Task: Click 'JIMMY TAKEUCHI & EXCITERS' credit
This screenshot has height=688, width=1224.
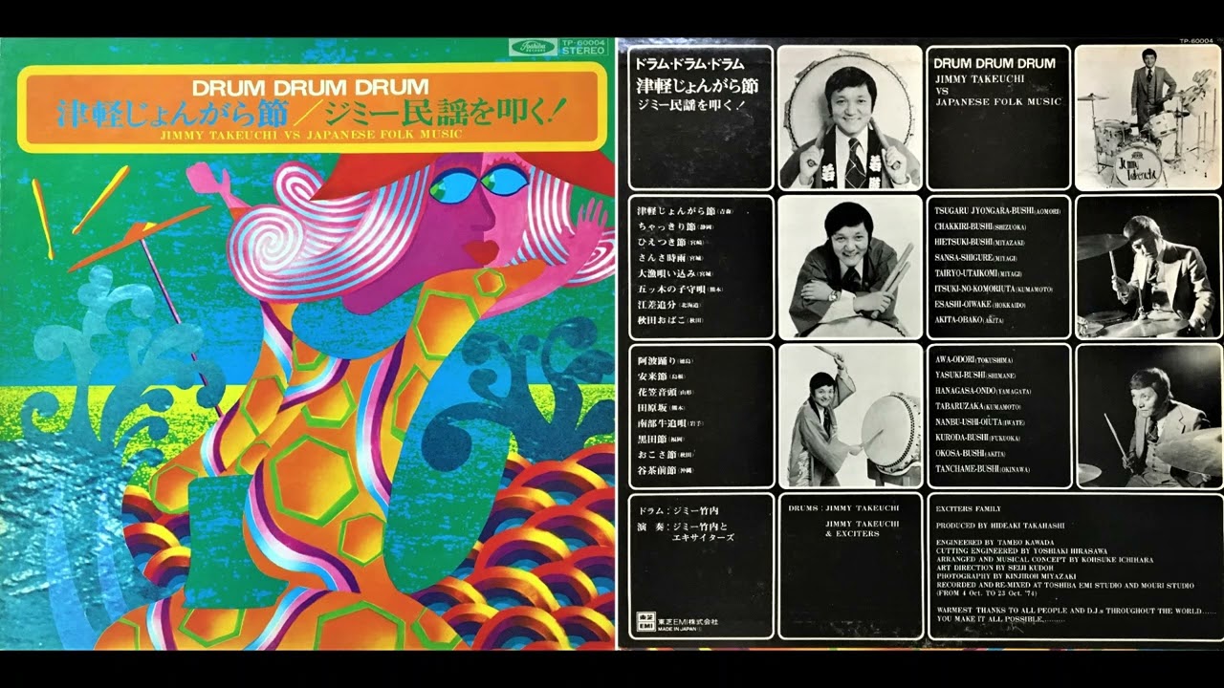Action: 862,528
